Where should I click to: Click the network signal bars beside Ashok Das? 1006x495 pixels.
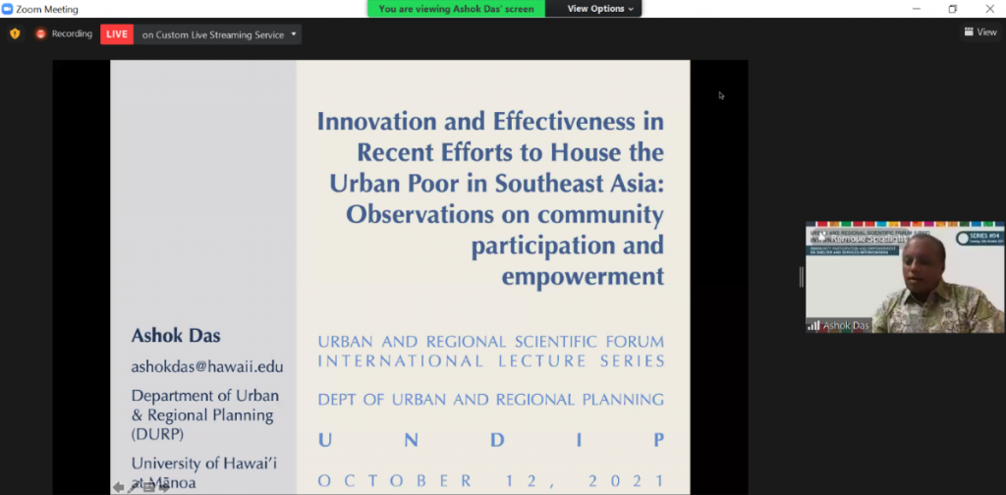tap(813, 325)
